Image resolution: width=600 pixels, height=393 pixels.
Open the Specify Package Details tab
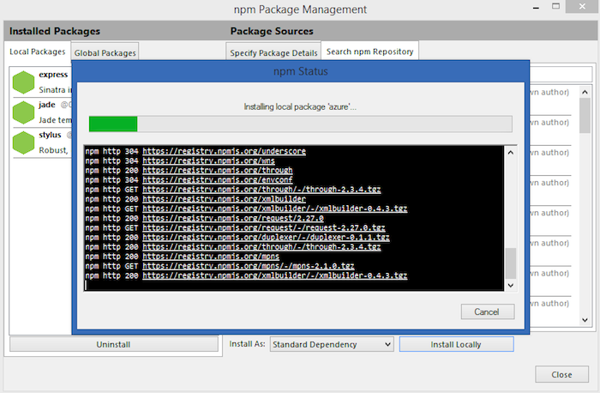[273, 53]
